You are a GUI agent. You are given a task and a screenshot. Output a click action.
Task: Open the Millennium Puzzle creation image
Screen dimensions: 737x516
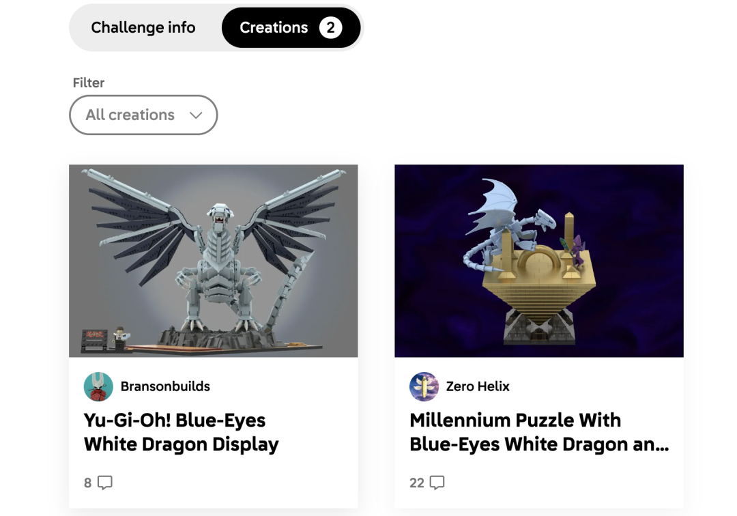tap(538, 261)
